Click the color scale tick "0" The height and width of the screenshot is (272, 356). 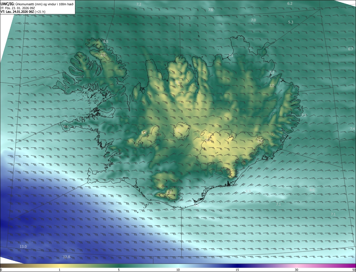[x=1, y=270]
